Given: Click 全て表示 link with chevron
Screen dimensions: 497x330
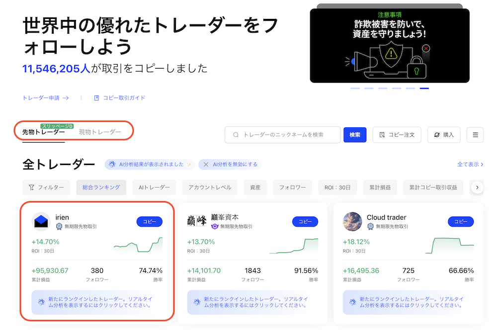Looking at the screenshot, I should pos(470,164).
